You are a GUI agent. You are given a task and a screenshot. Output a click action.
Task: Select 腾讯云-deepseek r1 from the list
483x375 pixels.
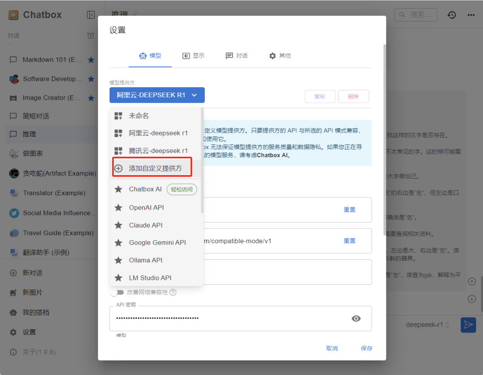click(155, 151)
